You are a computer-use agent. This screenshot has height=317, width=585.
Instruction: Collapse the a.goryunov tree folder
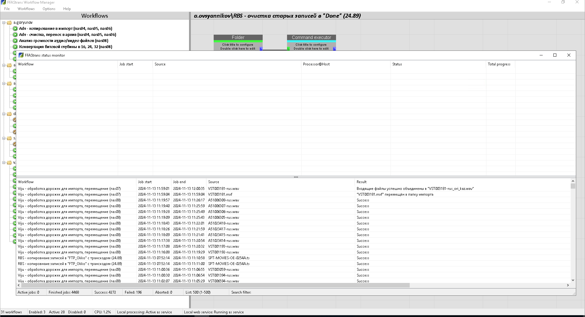pos(4,23)
